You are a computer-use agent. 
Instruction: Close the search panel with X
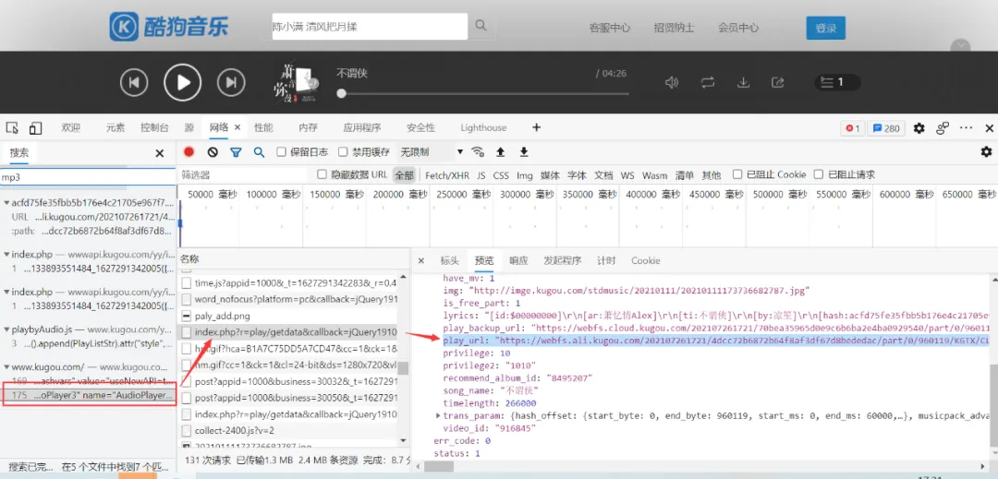click(160, 153)
